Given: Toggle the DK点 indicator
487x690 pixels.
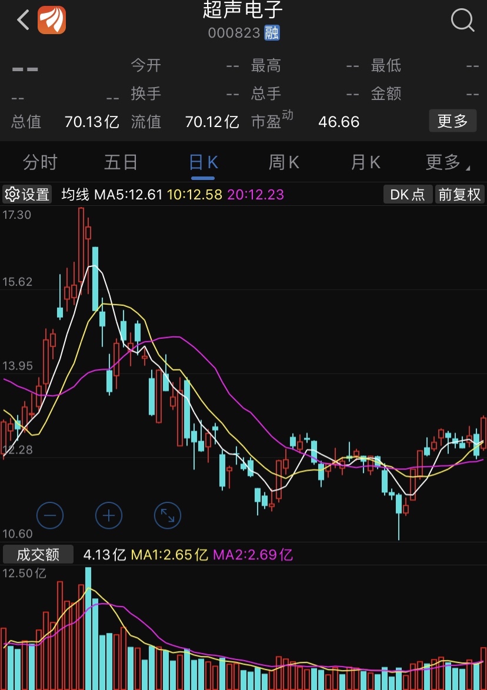Looking at the screenshot, I should click(x=408, y=194).
